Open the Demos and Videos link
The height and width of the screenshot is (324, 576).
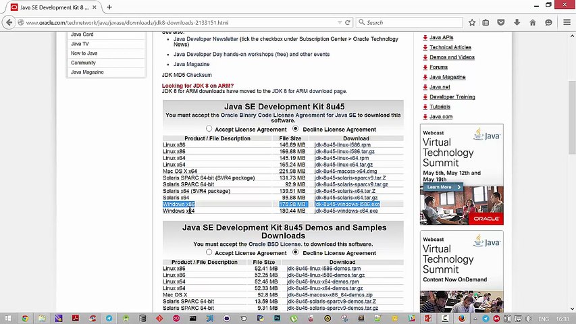pos(452,57)
